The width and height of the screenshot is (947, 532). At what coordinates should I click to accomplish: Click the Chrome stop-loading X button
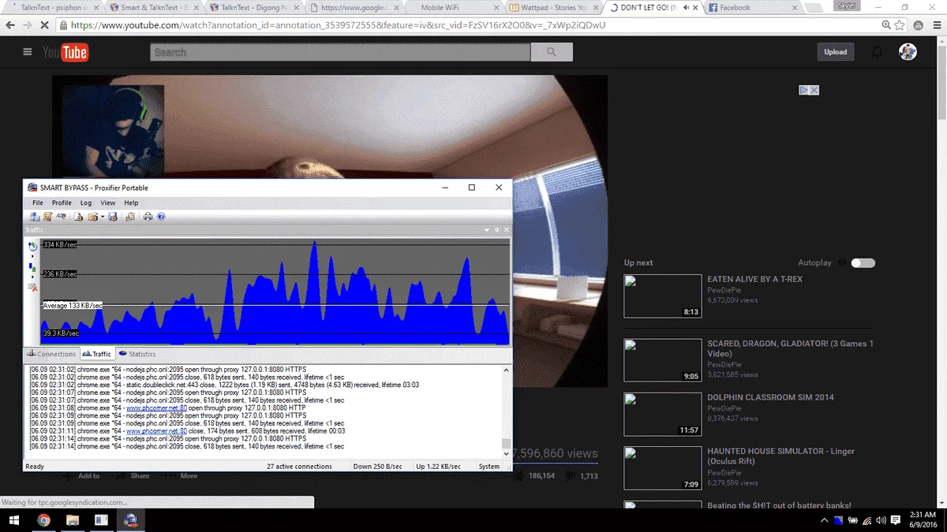[x=44, y=24]
